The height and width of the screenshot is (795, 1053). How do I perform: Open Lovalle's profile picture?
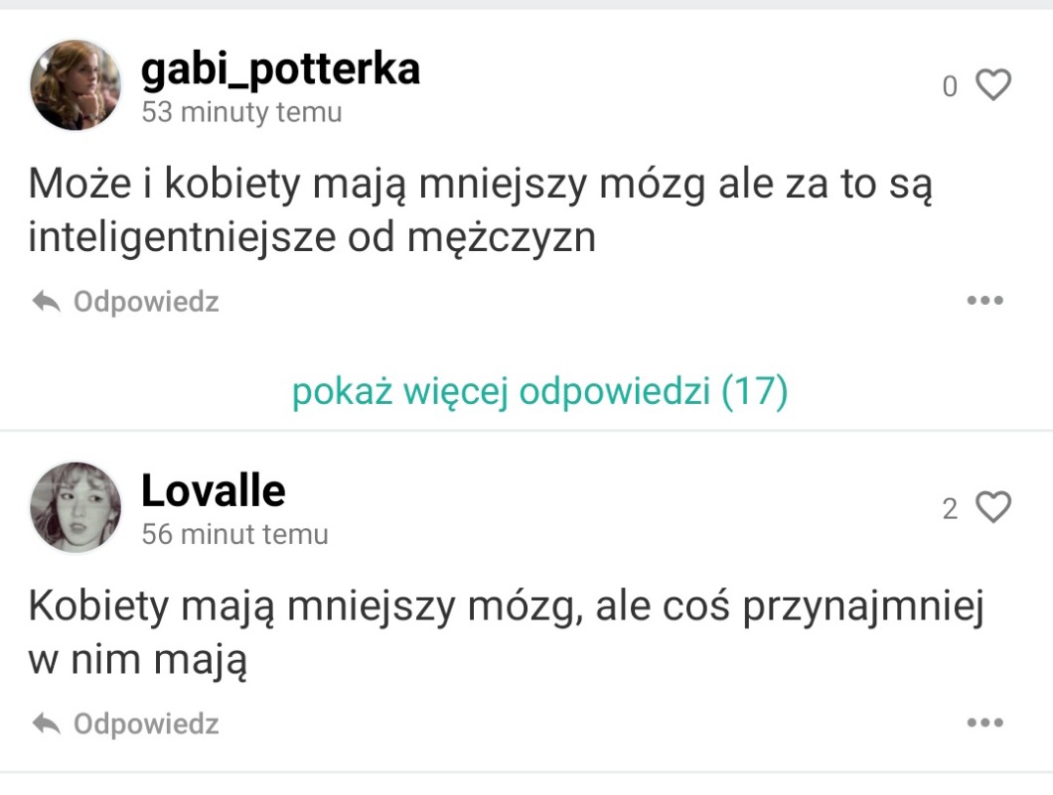coord(75,507)
